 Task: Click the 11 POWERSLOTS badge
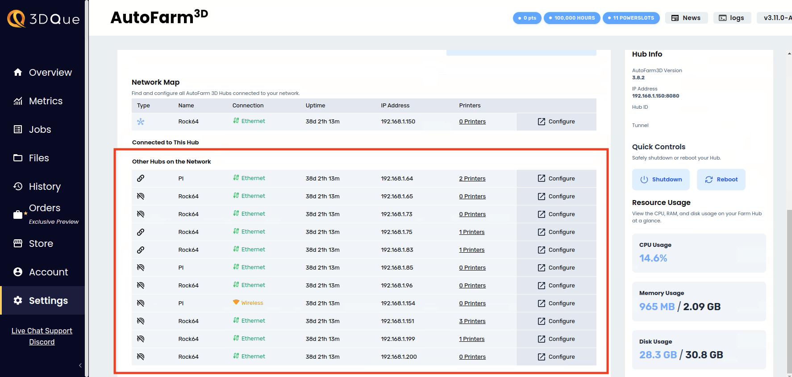pos(631,18)
